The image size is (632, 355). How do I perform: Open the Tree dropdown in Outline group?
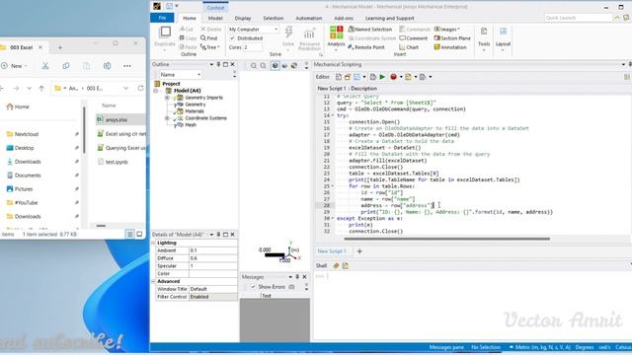point(210,47)
